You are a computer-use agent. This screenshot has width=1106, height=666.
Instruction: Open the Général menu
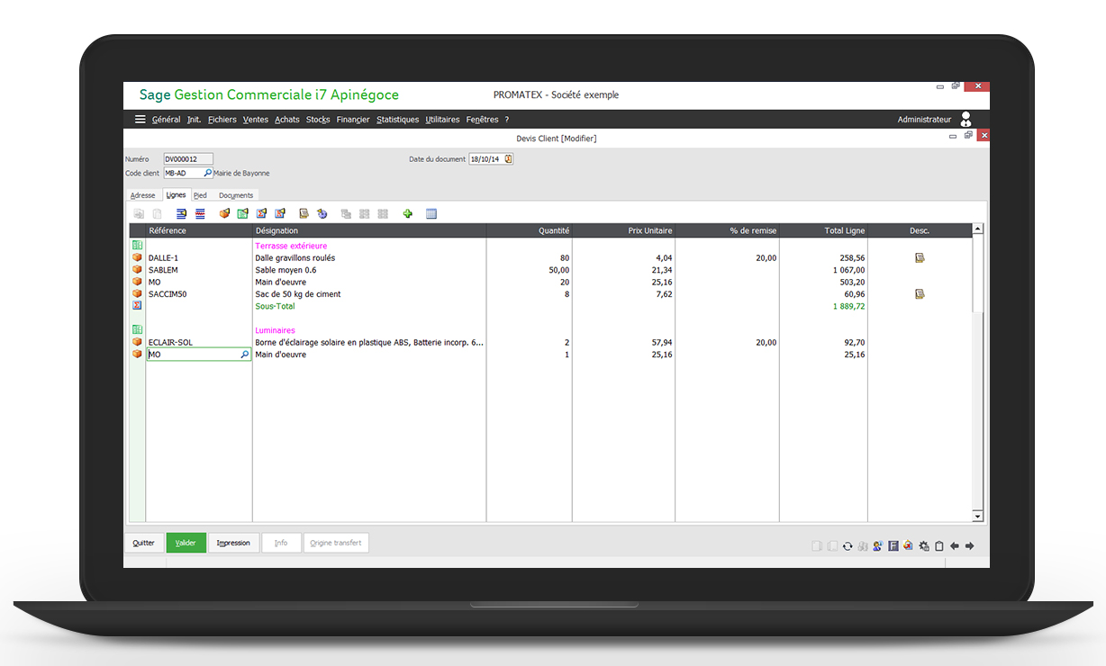(166, 120)
